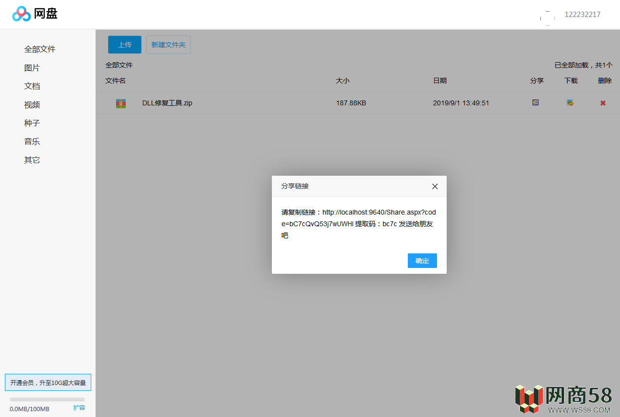Click the date 2019/9/1 13:49:51

461,103
